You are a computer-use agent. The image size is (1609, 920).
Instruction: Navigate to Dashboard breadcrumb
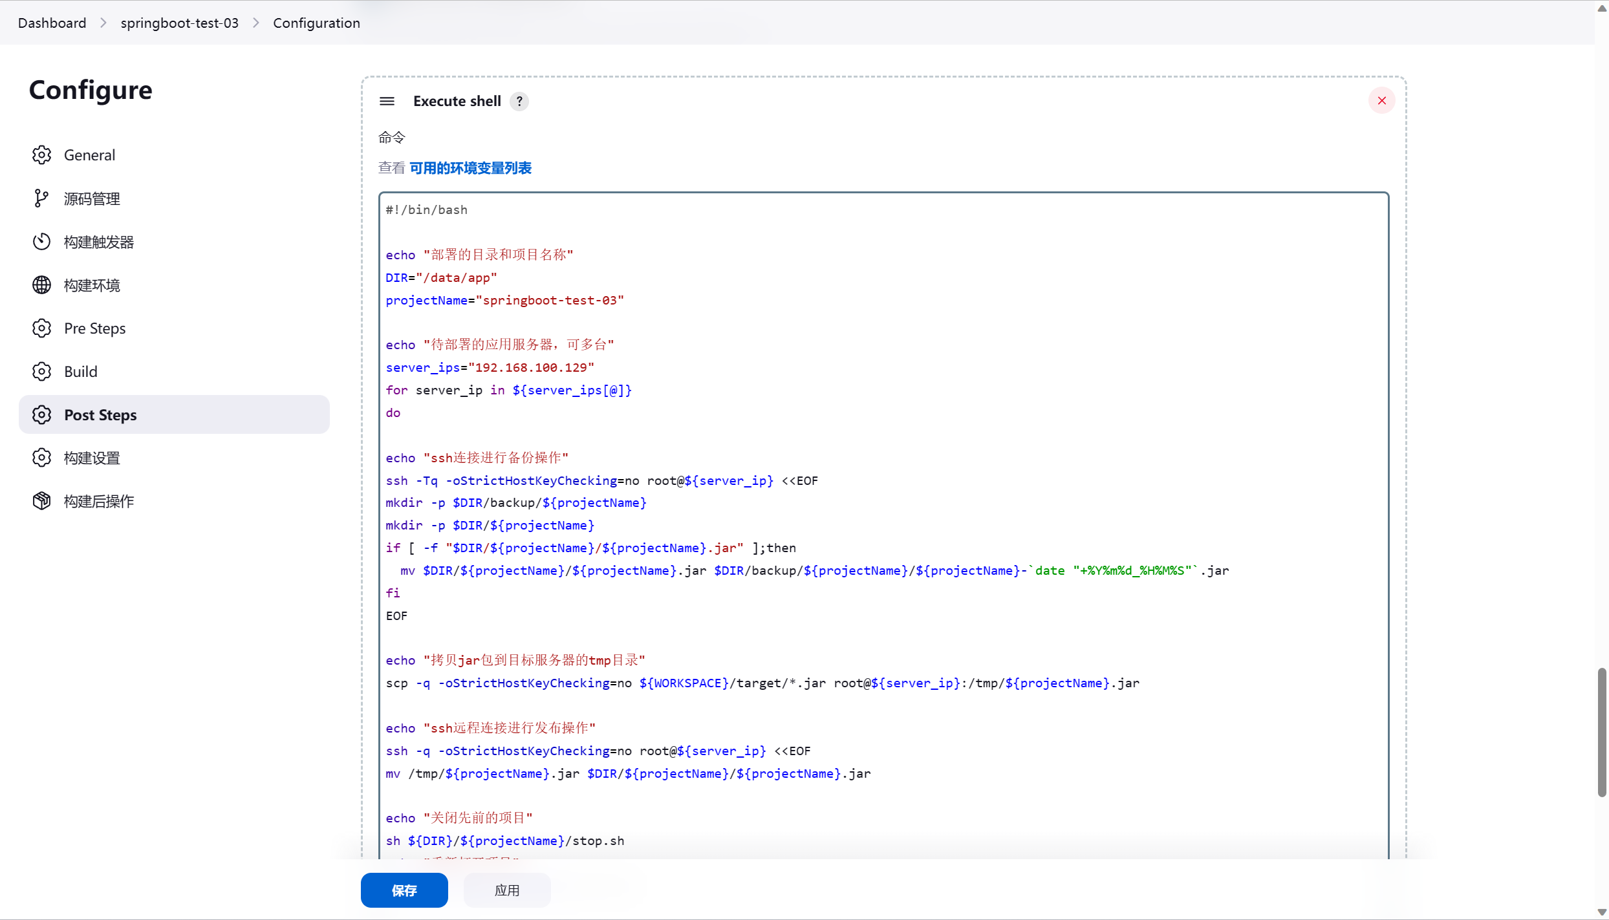click(x=52, y=23)
